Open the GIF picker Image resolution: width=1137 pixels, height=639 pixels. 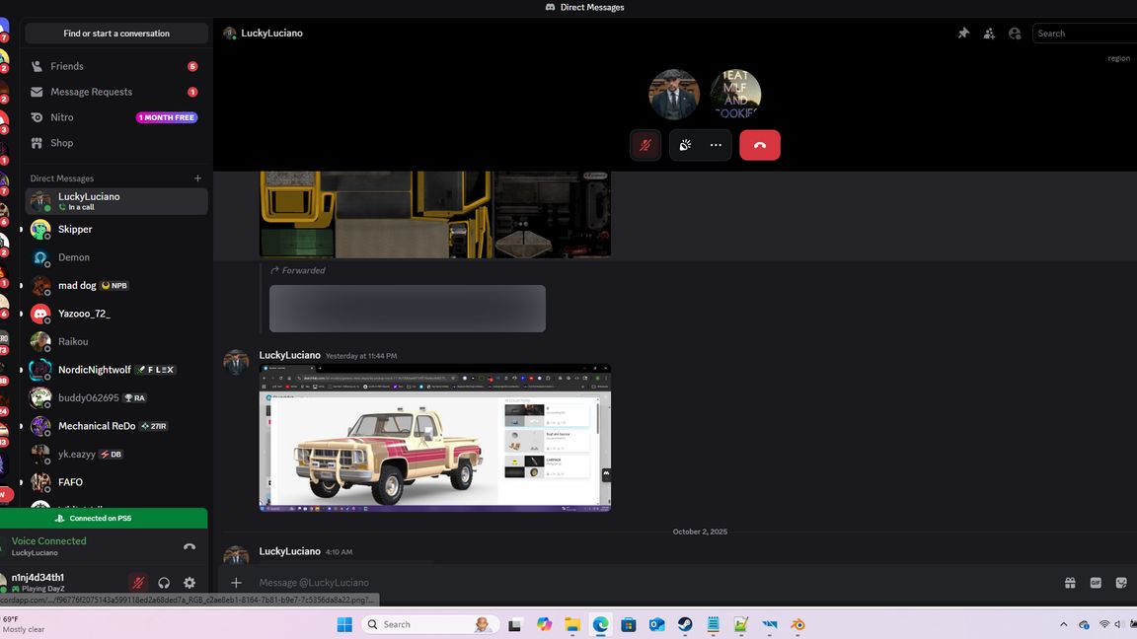click(x=1096, y=583)
